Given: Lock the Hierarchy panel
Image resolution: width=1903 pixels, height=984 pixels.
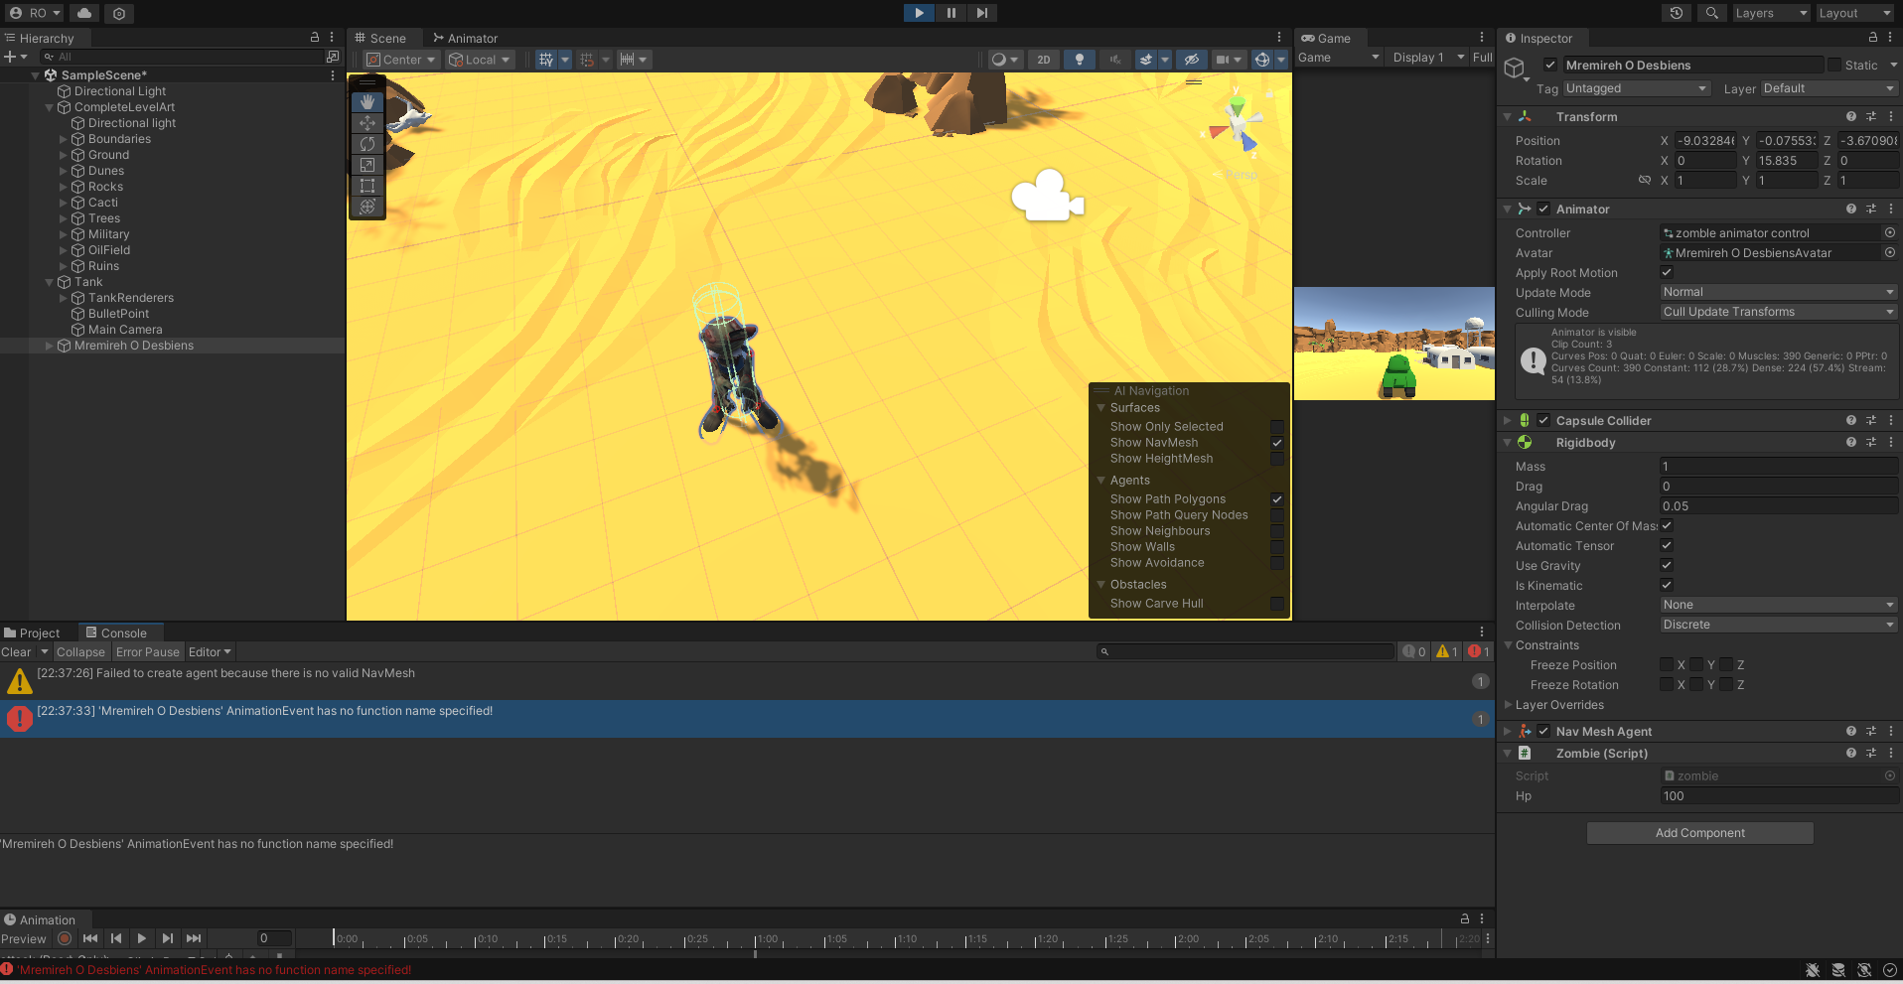Looking at the screenshot, I should coord(315,38).
